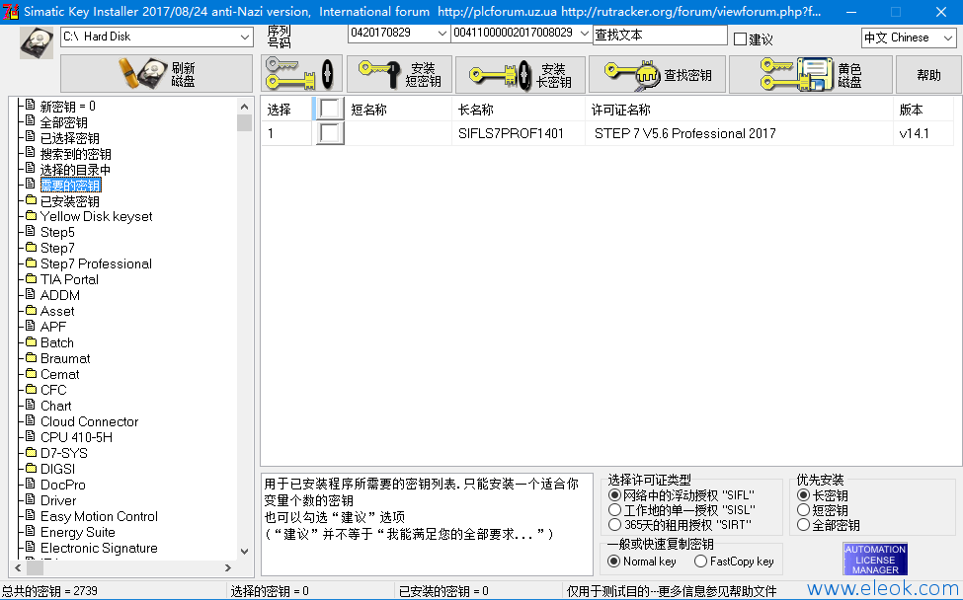Click the Cloud Connector document icon
The height and width of the screenshot is (600, 963).
30,420
